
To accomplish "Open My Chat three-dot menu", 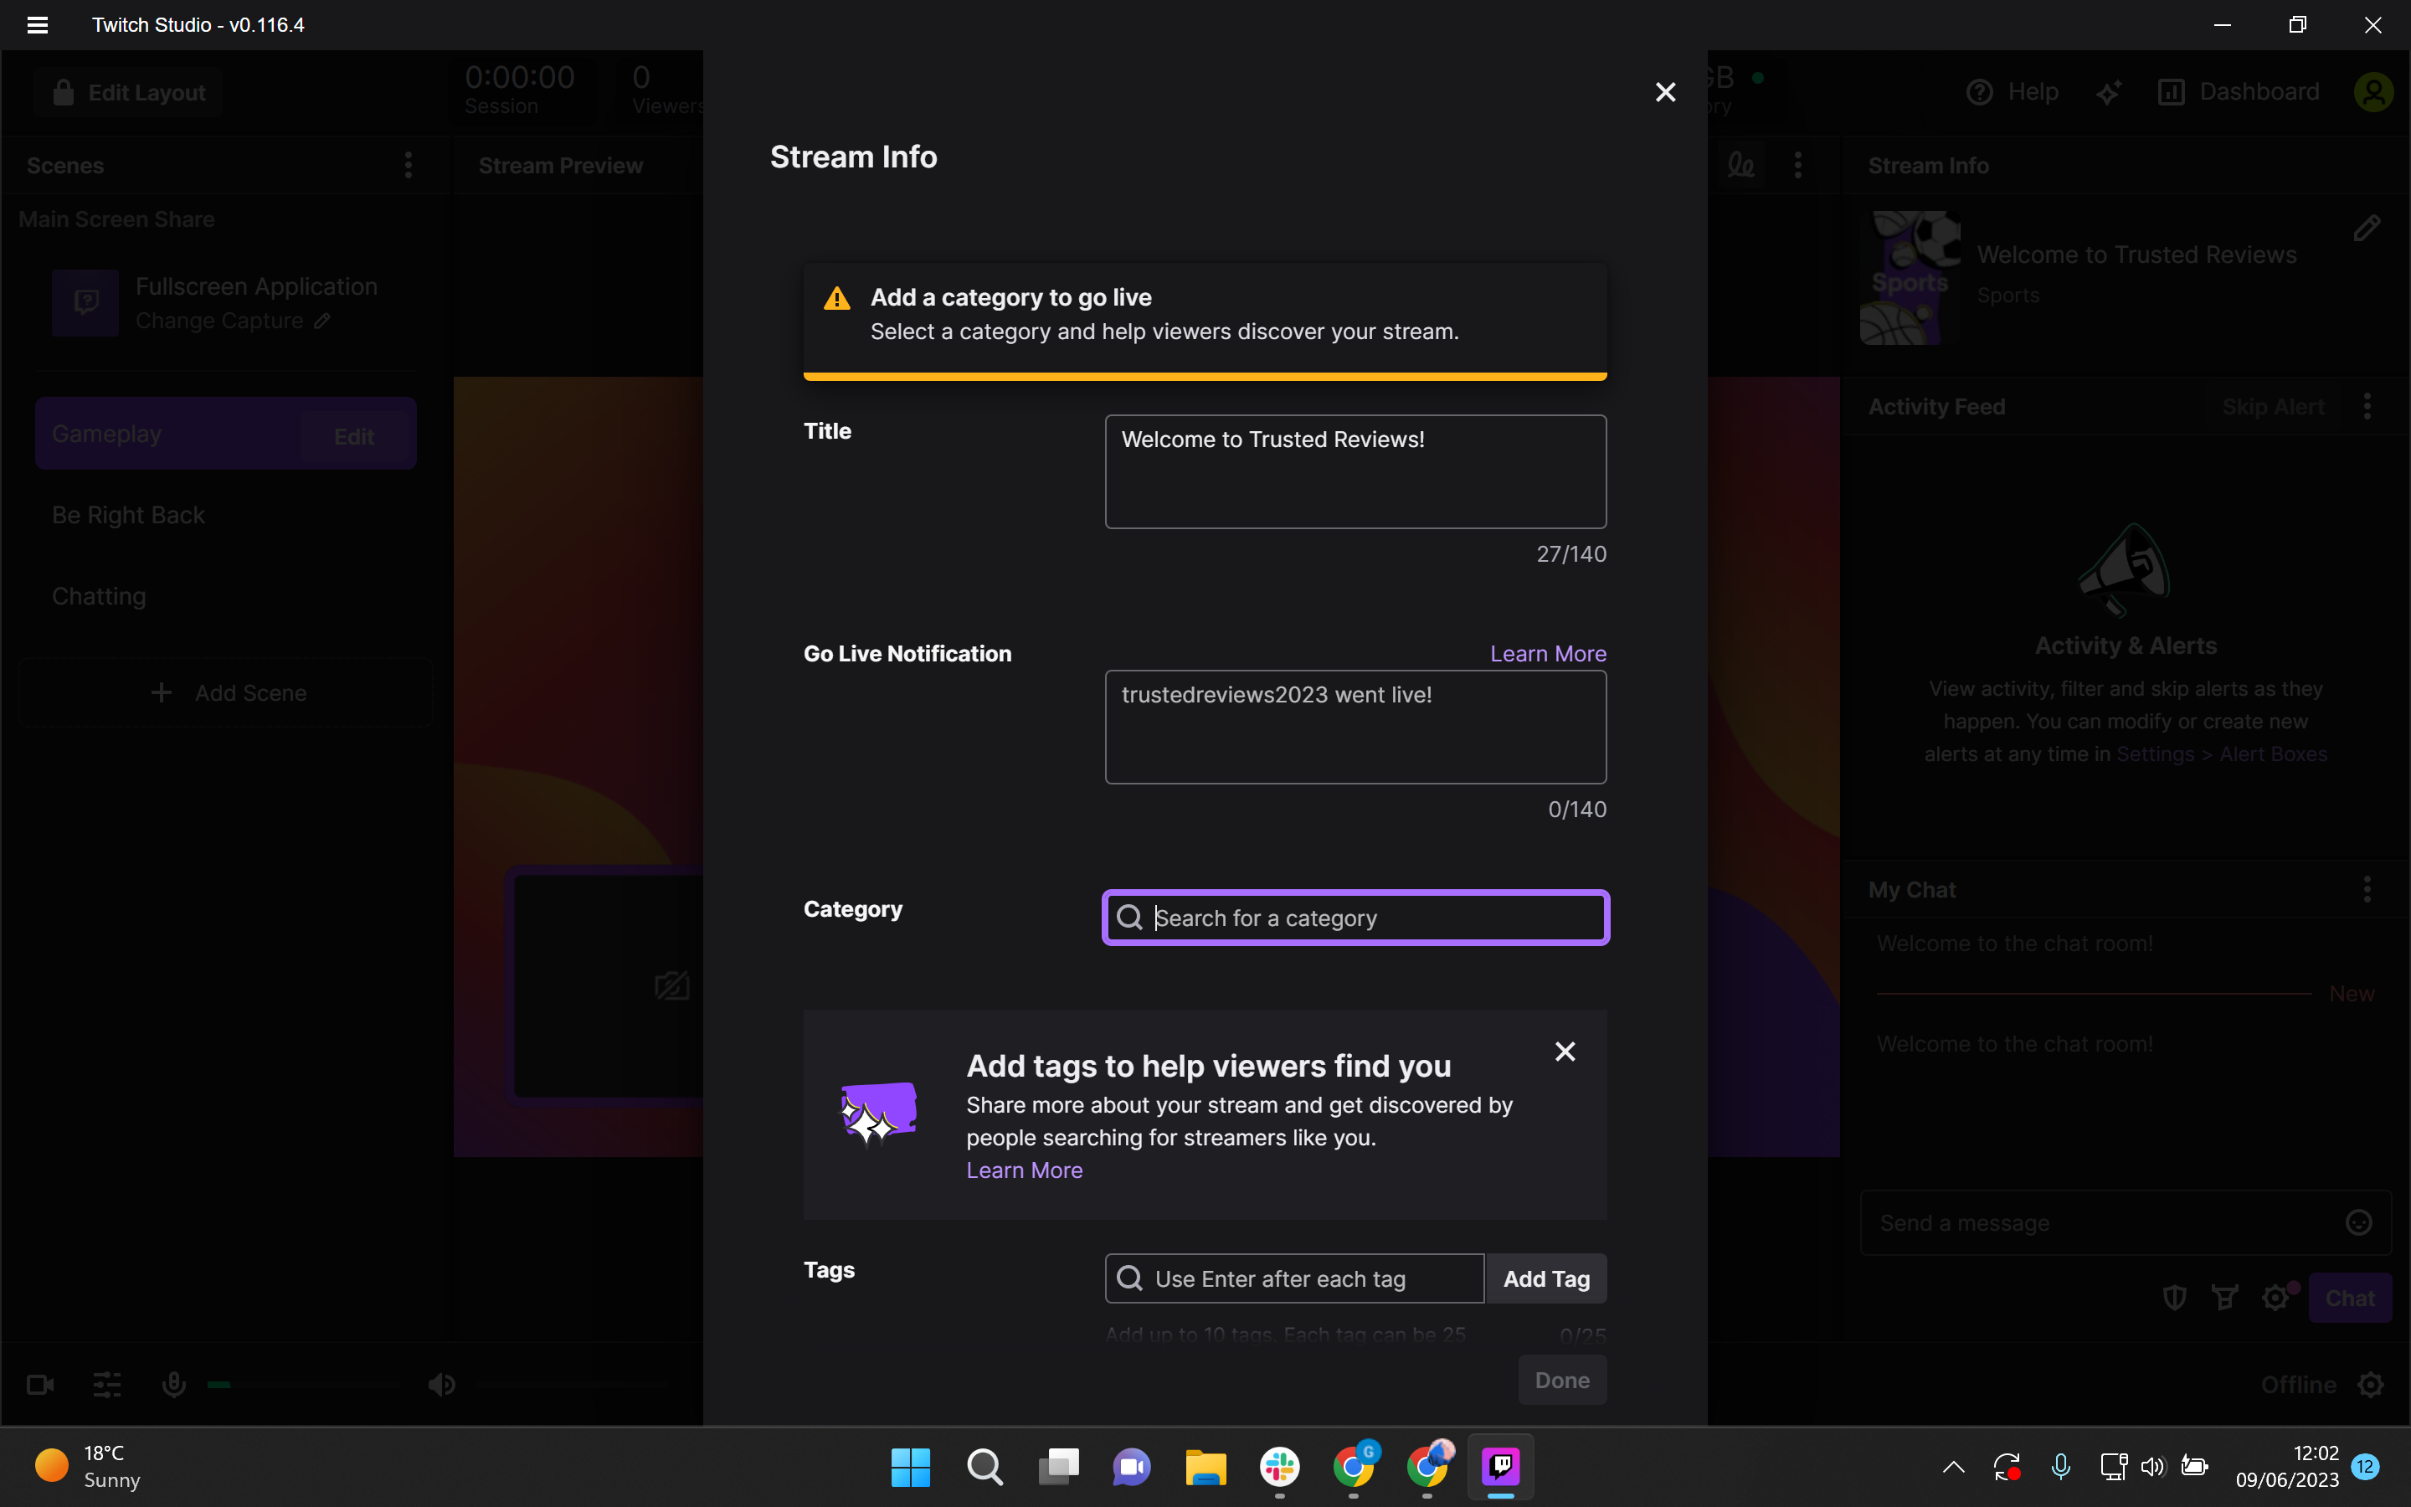I will point(2367,889).
